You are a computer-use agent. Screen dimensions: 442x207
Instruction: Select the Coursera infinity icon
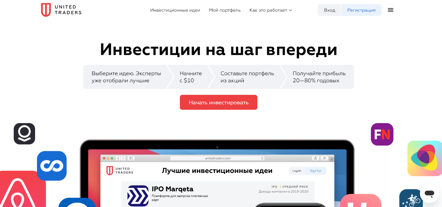pos(52,166)
